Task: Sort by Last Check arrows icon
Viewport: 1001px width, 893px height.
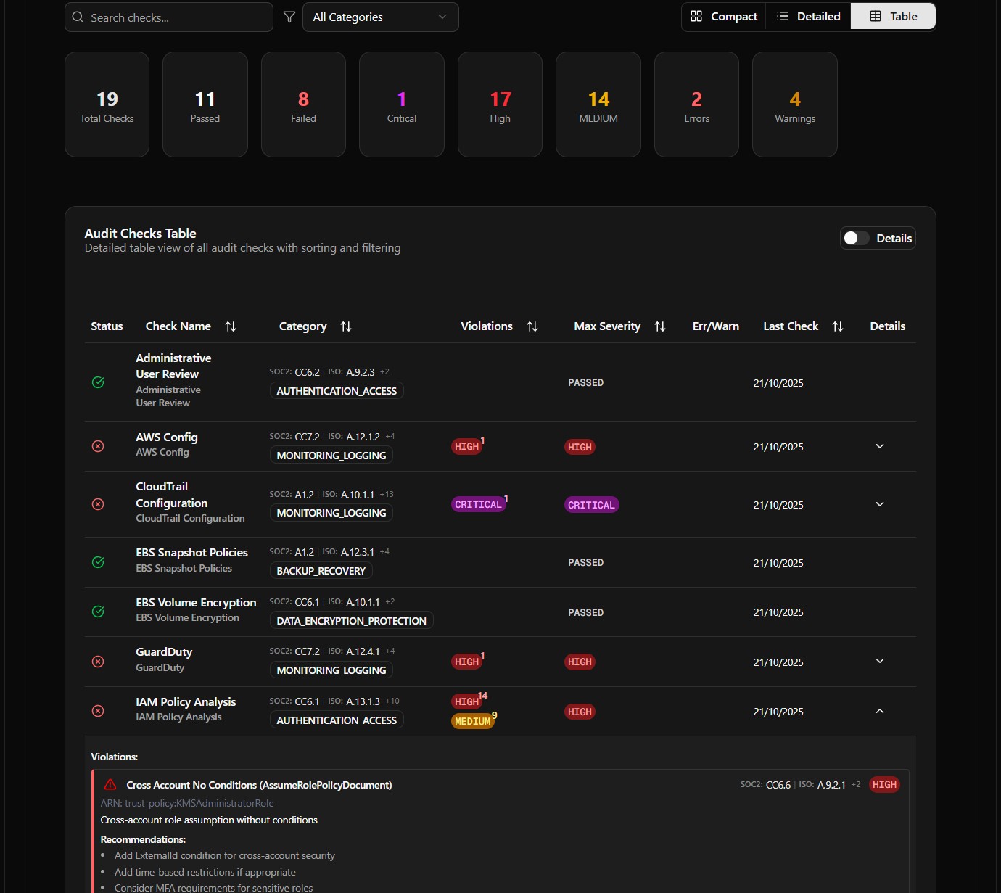Action: (838, 326)
